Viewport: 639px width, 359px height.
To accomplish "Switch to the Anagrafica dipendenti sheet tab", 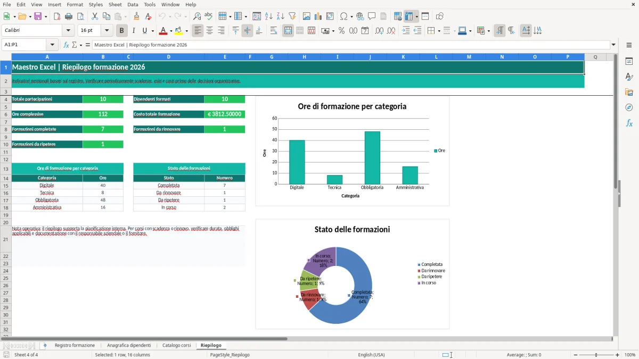I will [129, 345].
